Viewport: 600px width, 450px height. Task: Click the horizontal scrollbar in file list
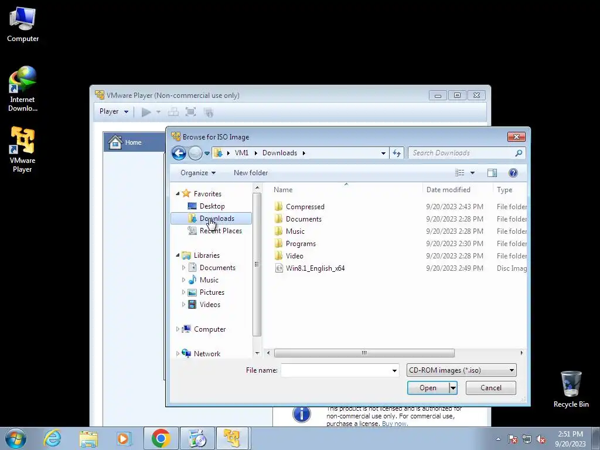coord(364,353)
